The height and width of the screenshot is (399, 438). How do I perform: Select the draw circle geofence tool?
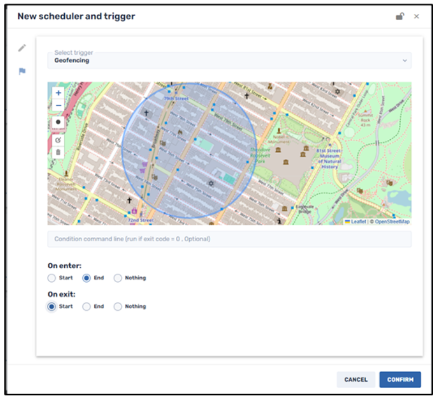(58, 122)
